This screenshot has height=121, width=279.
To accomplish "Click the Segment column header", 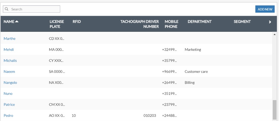I will [x=242, y=21].
